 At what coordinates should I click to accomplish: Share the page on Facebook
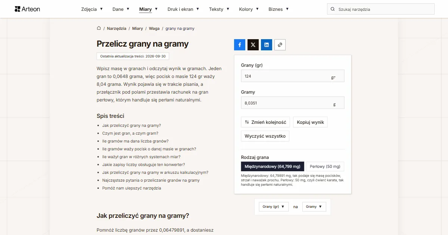coord(240,45)
